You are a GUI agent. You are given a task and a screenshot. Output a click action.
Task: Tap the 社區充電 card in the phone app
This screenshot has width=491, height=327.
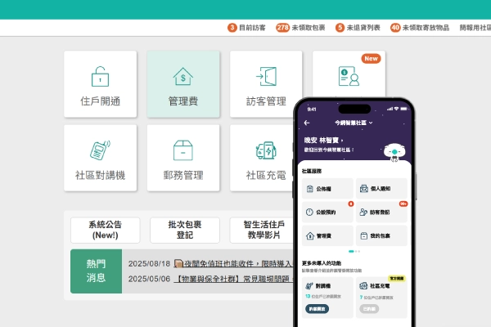[381, 298]
